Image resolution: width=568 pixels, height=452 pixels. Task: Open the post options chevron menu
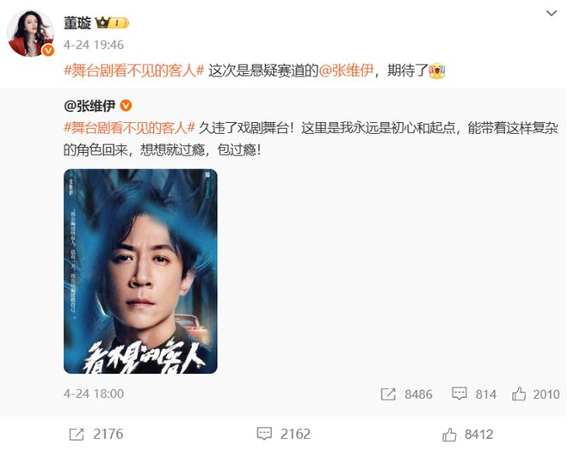coord(552,14)
